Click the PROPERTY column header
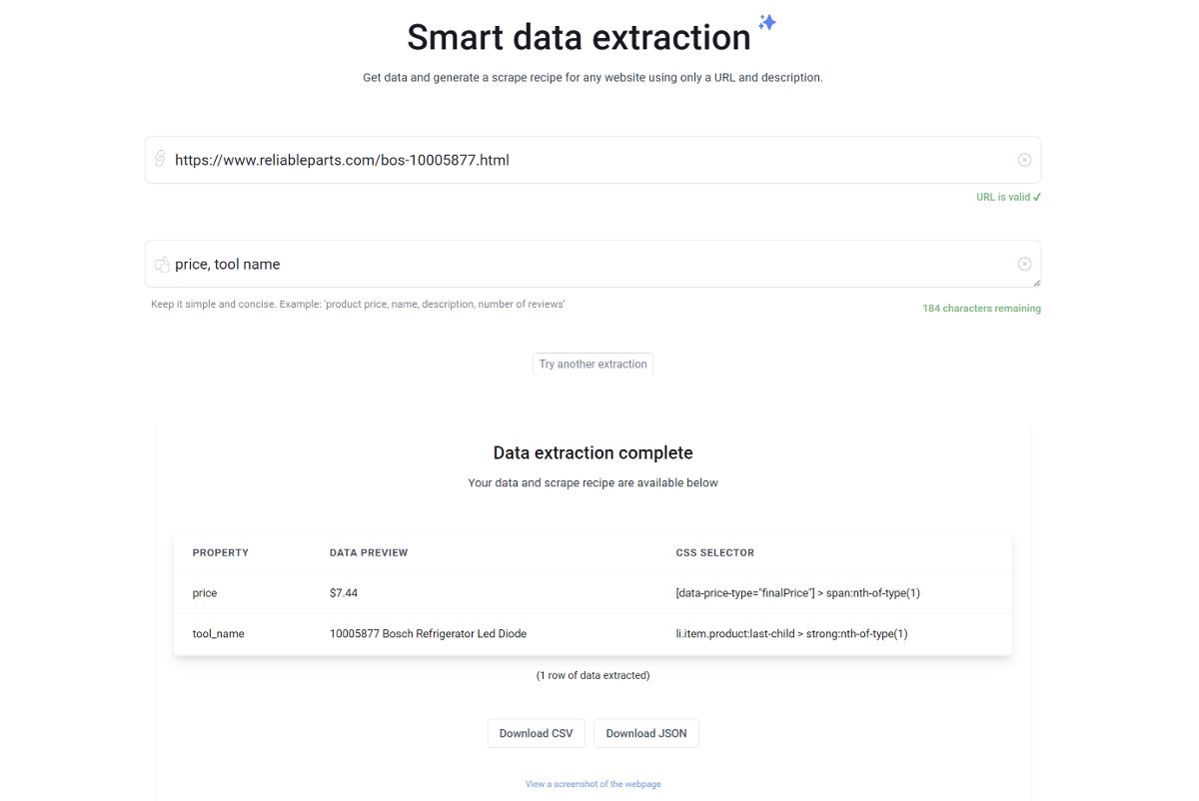1199x801 pixels. [220, 552]
